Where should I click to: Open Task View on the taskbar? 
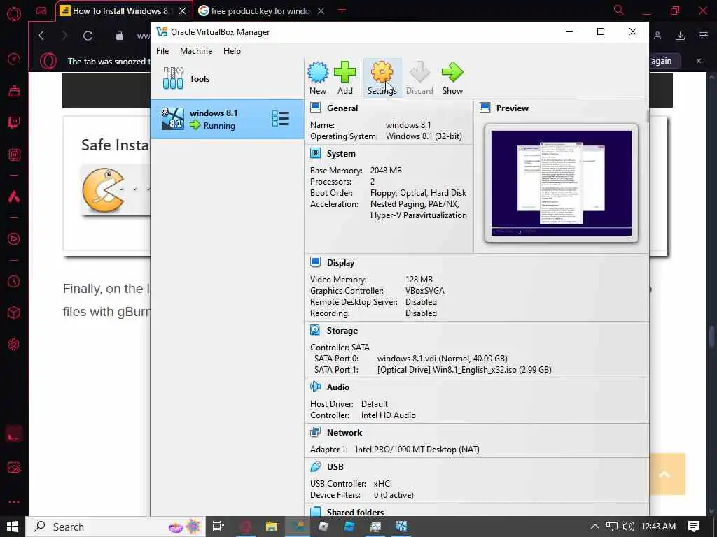pyautogui.click(x=218, y=527)
